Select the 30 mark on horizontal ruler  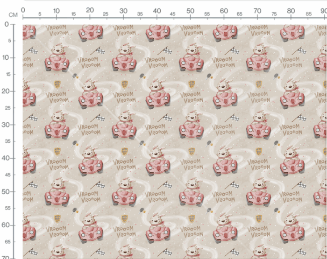(x=123, y=11)
